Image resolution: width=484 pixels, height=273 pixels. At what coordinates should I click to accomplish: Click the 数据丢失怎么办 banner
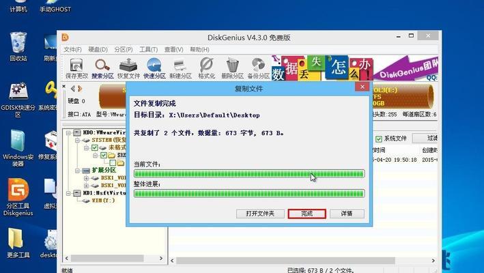(322, 68)
